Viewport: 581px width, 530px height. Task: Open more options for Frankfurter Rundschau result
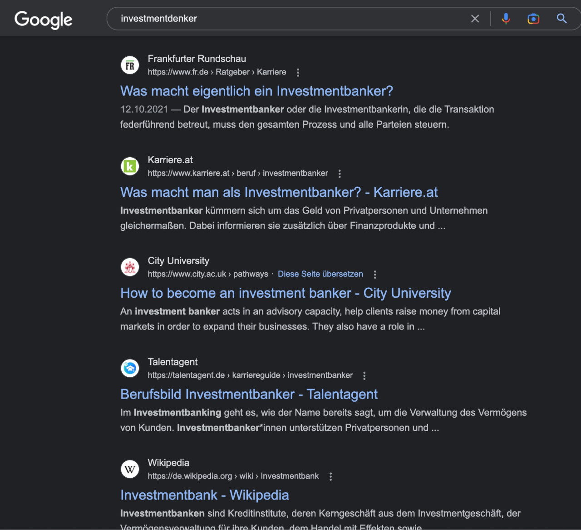[x=298, y=72]
